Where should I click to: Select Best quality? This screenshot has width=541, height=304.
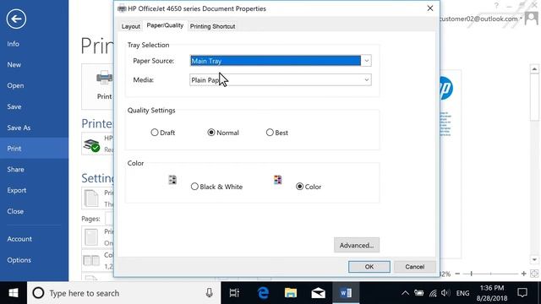270,133
